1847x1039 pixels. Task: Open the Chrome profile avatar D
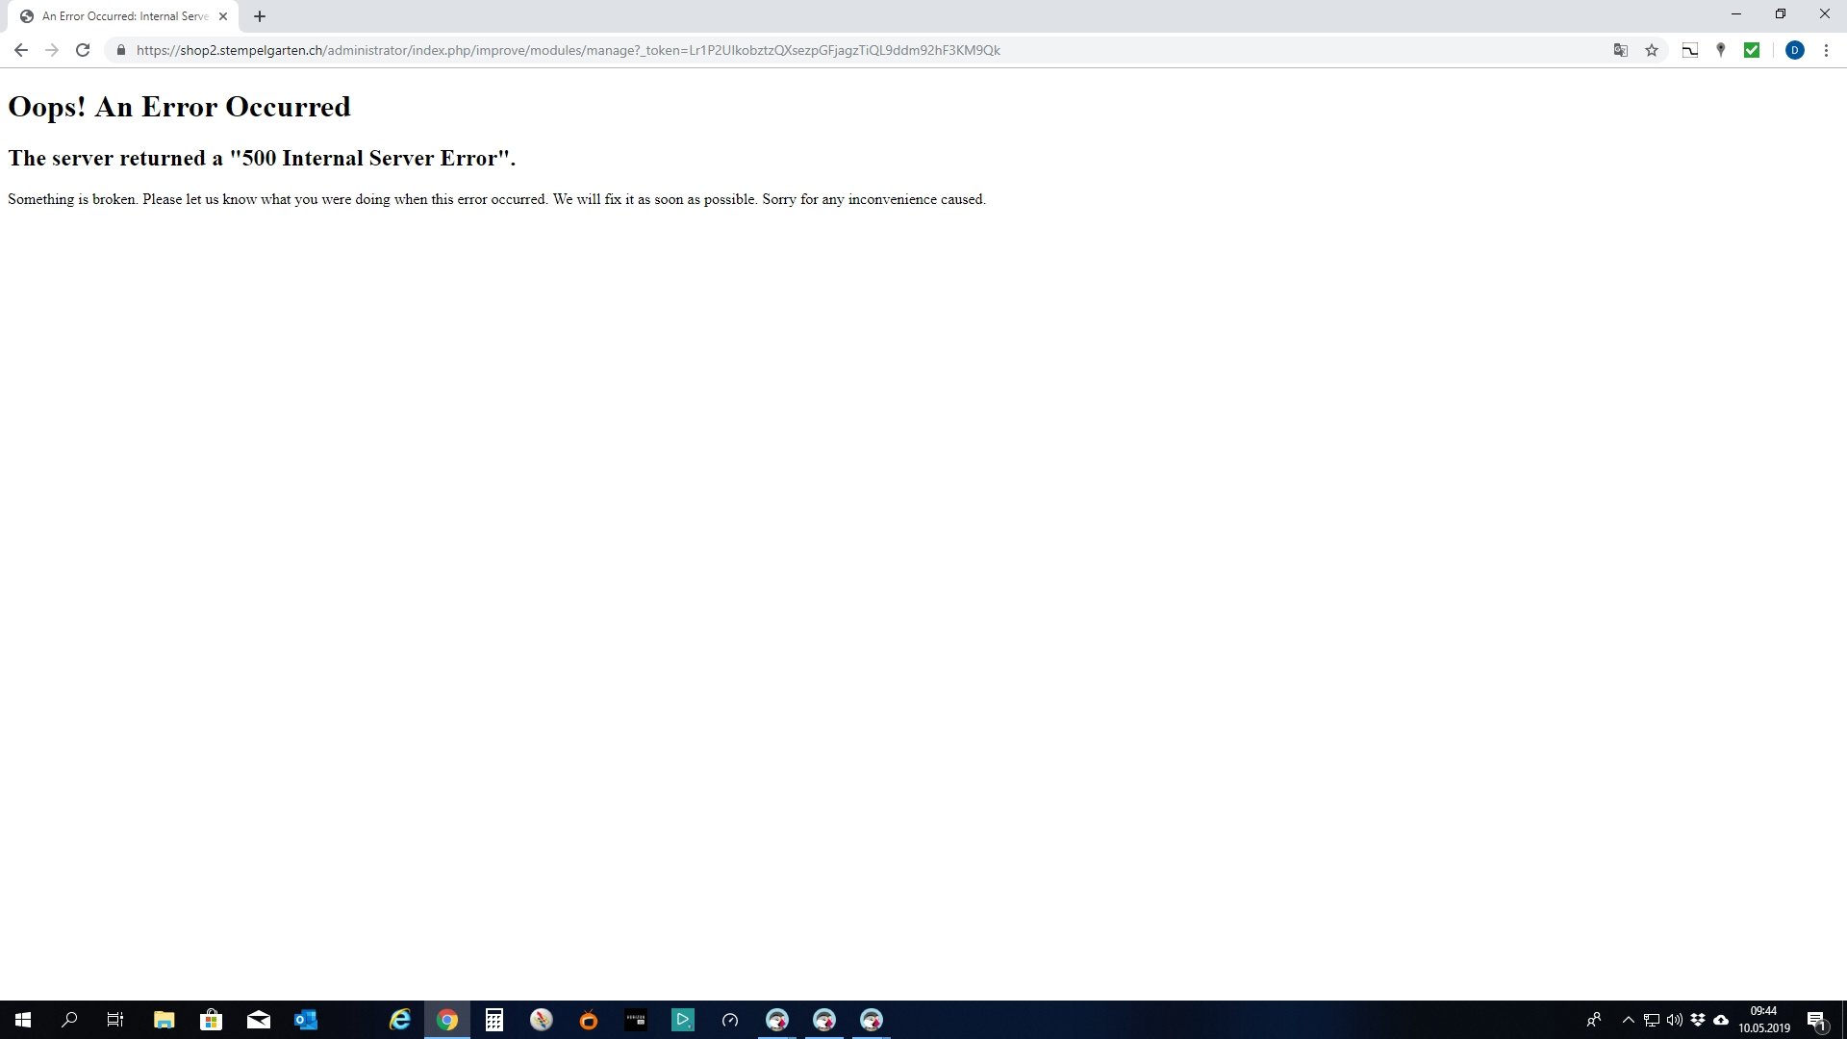click(x=1794, y=50)
